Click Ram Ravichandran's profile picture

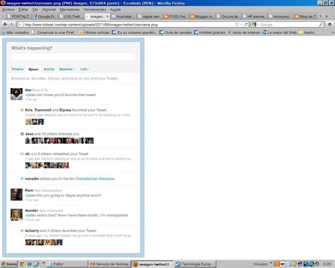(x=16, y=194)
